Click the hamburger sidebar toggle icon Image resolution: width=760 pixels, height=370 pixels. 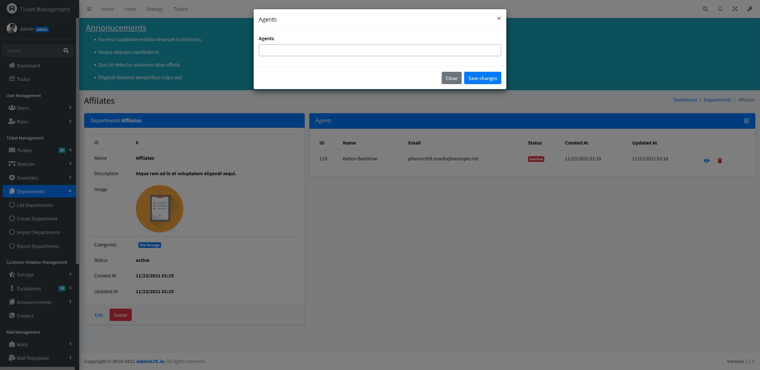click(89, 9)
